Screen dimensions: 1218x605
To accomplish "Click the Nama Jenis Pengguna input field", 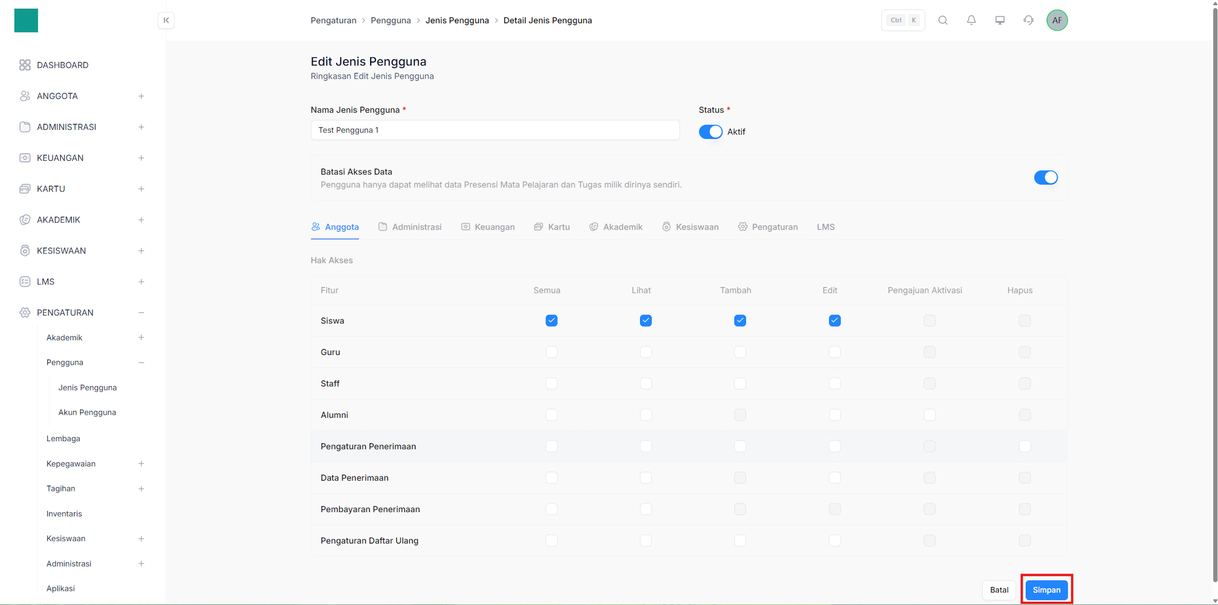I will pyautogui.click(x=495, y=130).
